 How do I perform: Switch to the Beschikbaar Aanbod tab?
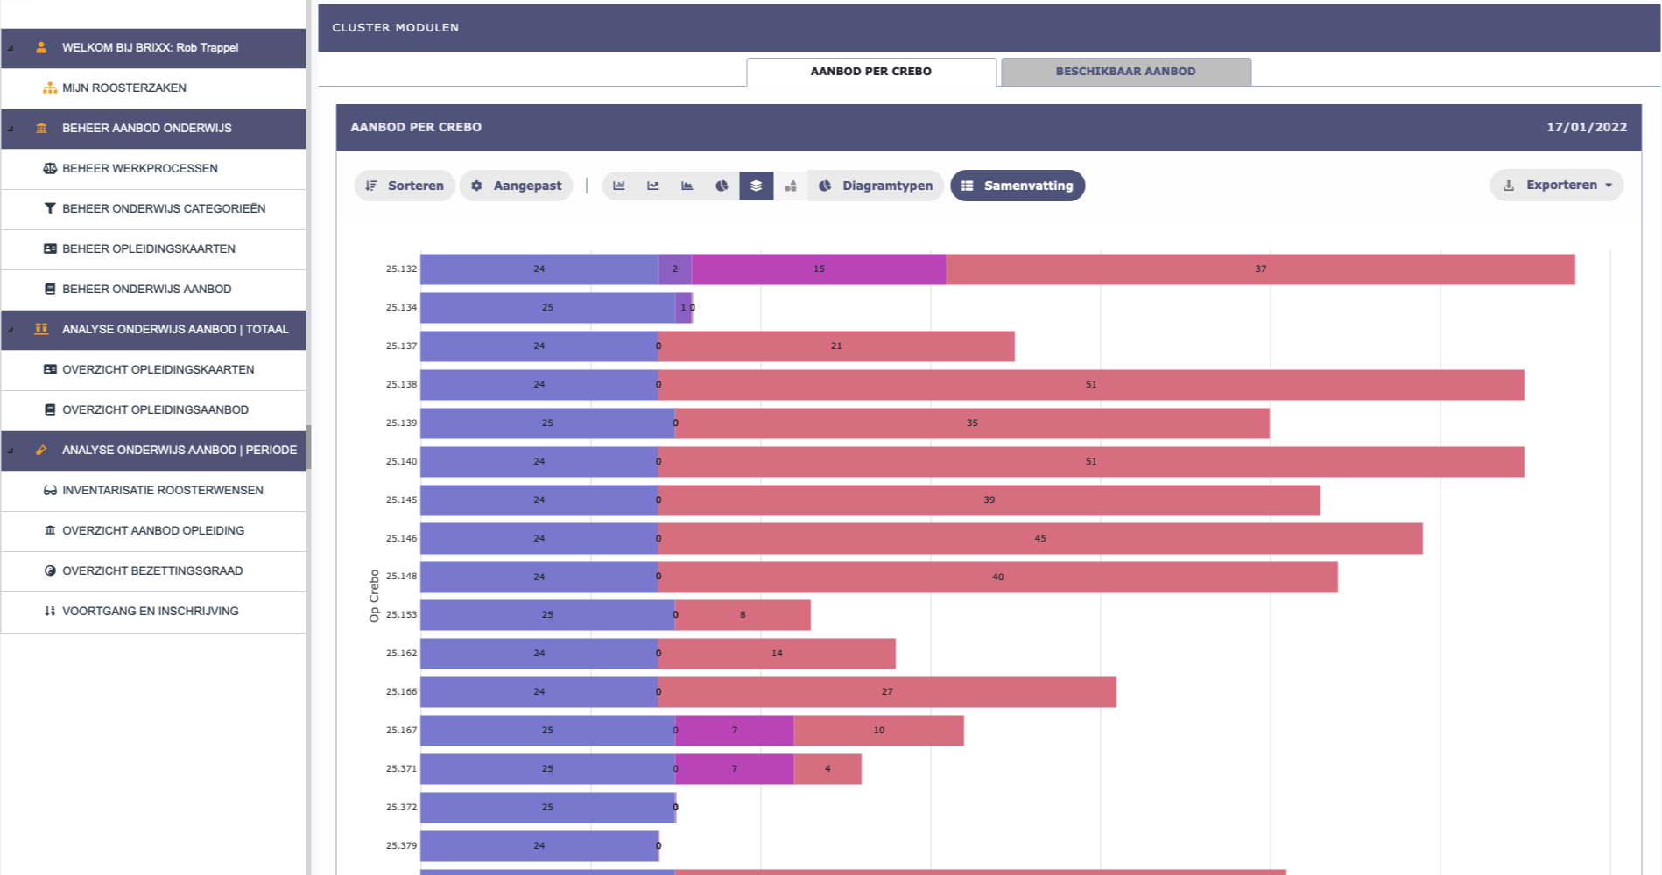point(1126,72)
